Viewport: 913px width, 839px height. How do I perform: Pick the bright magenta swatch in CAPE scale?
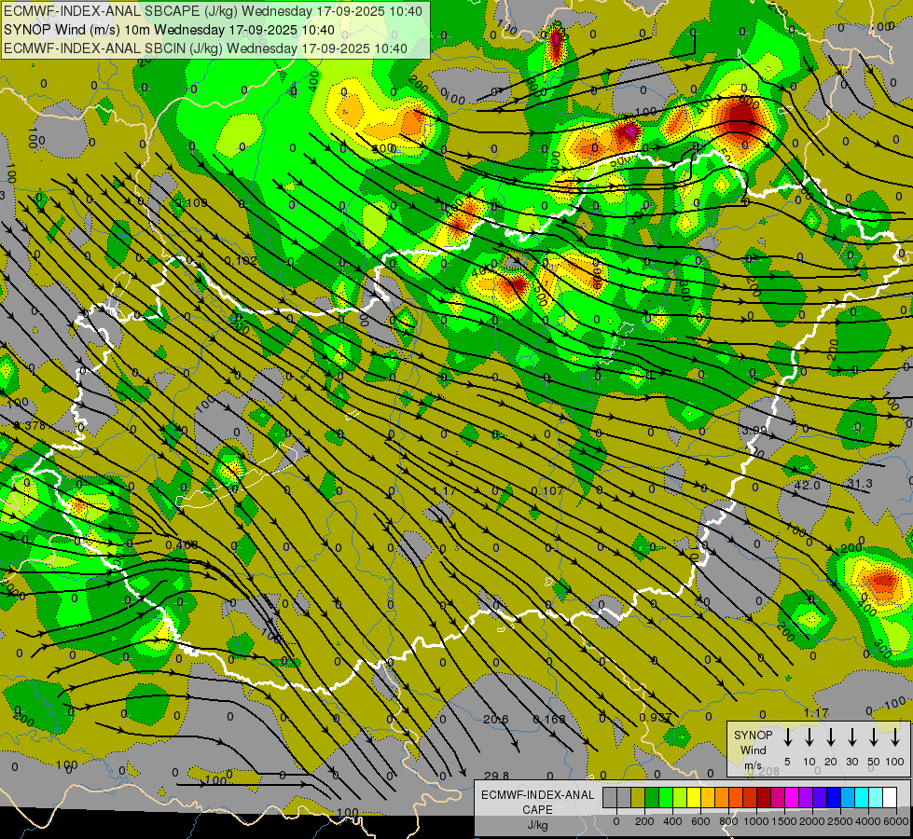tap(792, 797)
